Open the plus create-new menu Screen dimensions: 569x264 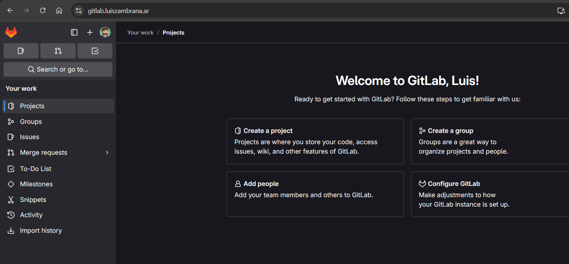(90, 32)
